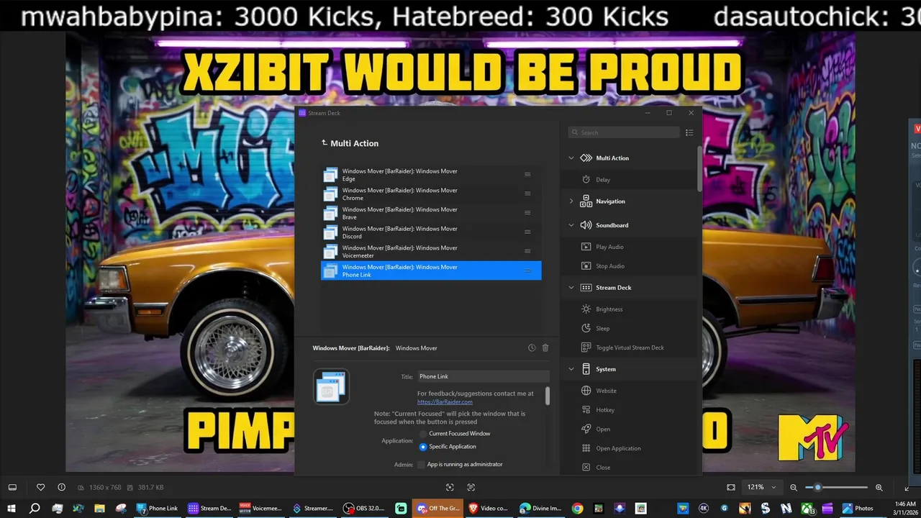Click the Phone Link row reorder handle
Viewport: 921px width, 518px height.
coord(527,271)
